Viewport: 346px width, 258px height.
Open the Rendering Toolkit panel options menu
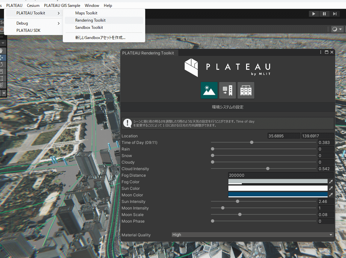coord(320,52)
